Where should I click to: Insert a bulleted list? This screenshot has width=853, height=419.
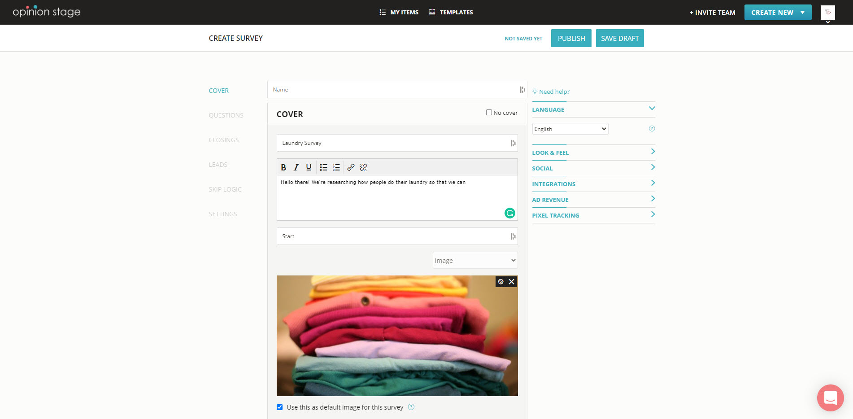pyautogui.click(x=323, y=167)
